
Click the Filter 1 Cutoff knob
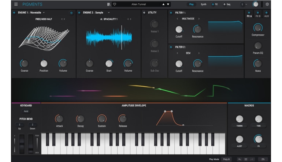pyautogui.click(x=179, y=30)
